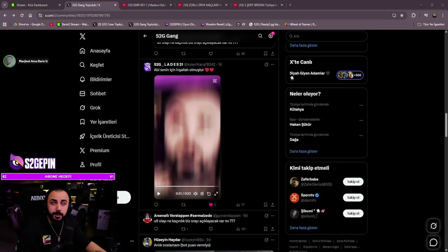Open Bildirimler notifications
Screen dimensions: 448x252
(96, 79)
